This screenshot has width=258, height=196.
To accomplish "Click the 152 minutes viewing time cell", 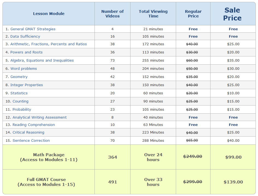I will [153, 77].
